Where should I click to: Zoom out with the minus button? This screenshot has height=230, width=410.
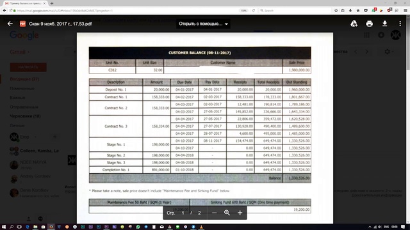coord(214,213)
